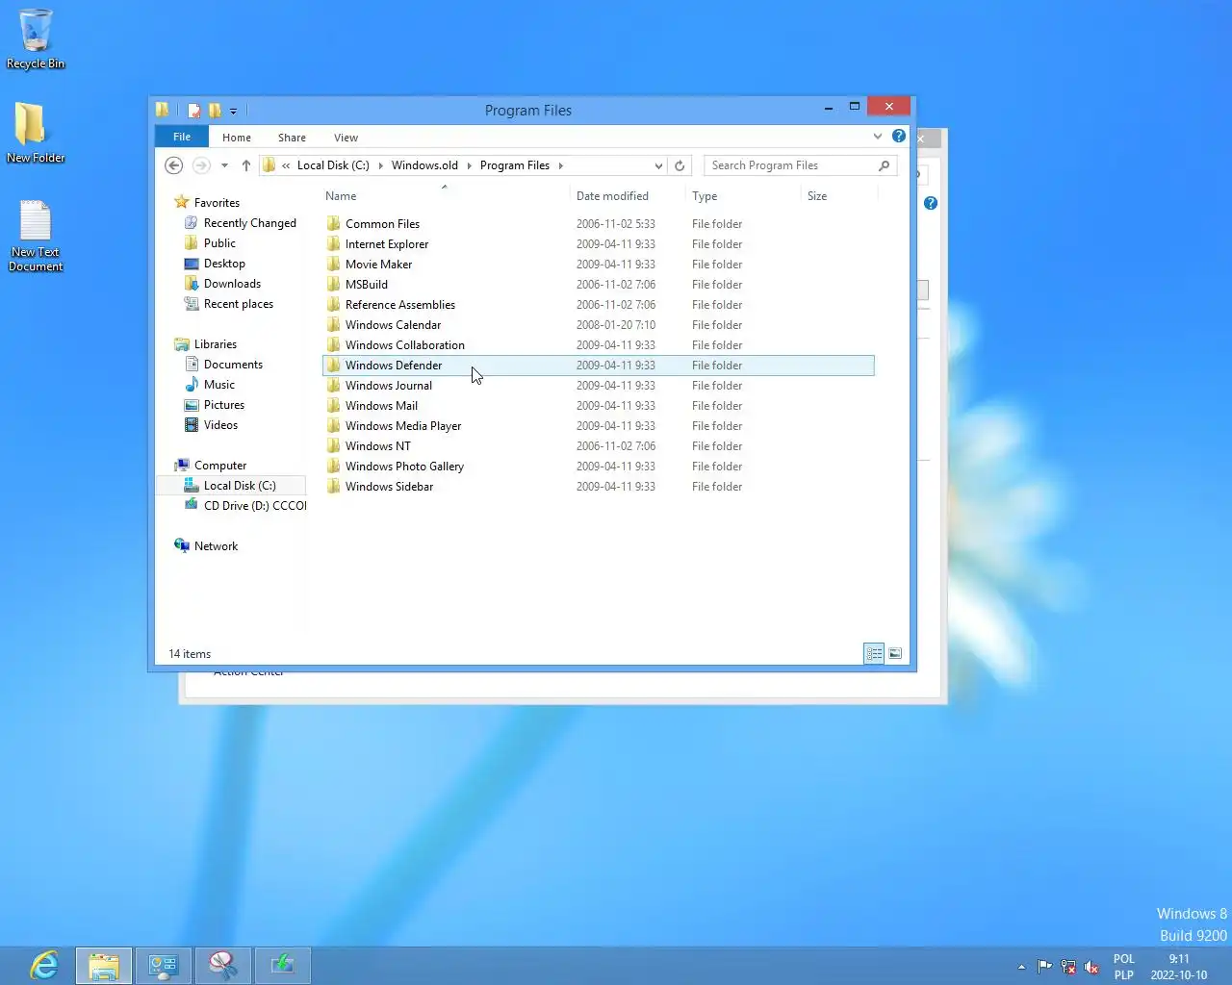Click the search magnifier icon
This screenshot has height=985, width=1232.
pyautogui.click(x=885, y=165)
